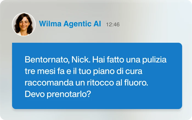The image size is (192, 120).
Task: Click the Wilma Agentic AI sender name
Action: (70, 24)
